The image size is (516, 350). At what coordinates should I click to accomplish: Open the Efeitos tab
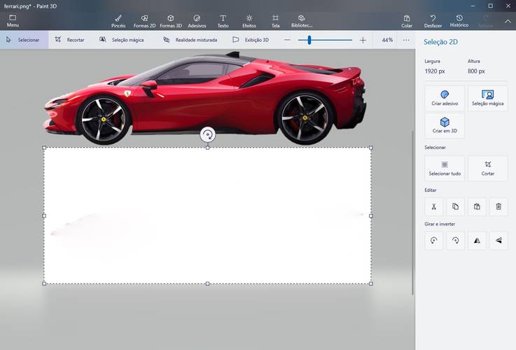click(x=249, y=21)
